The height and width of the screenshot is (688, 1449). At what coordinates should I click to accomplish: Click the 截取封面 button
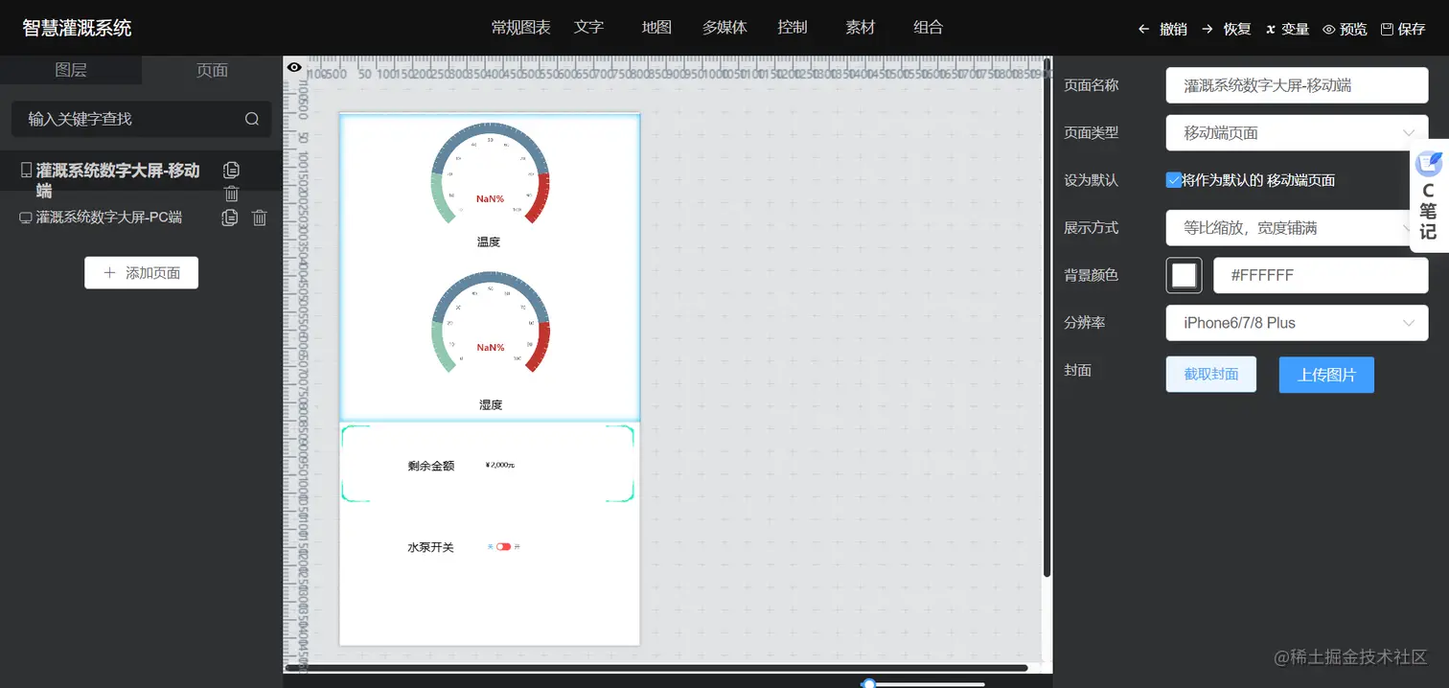coord(1210,375)
